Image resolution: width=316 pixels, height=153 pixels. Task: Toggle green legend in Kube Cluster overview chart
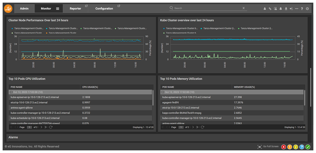255,28
